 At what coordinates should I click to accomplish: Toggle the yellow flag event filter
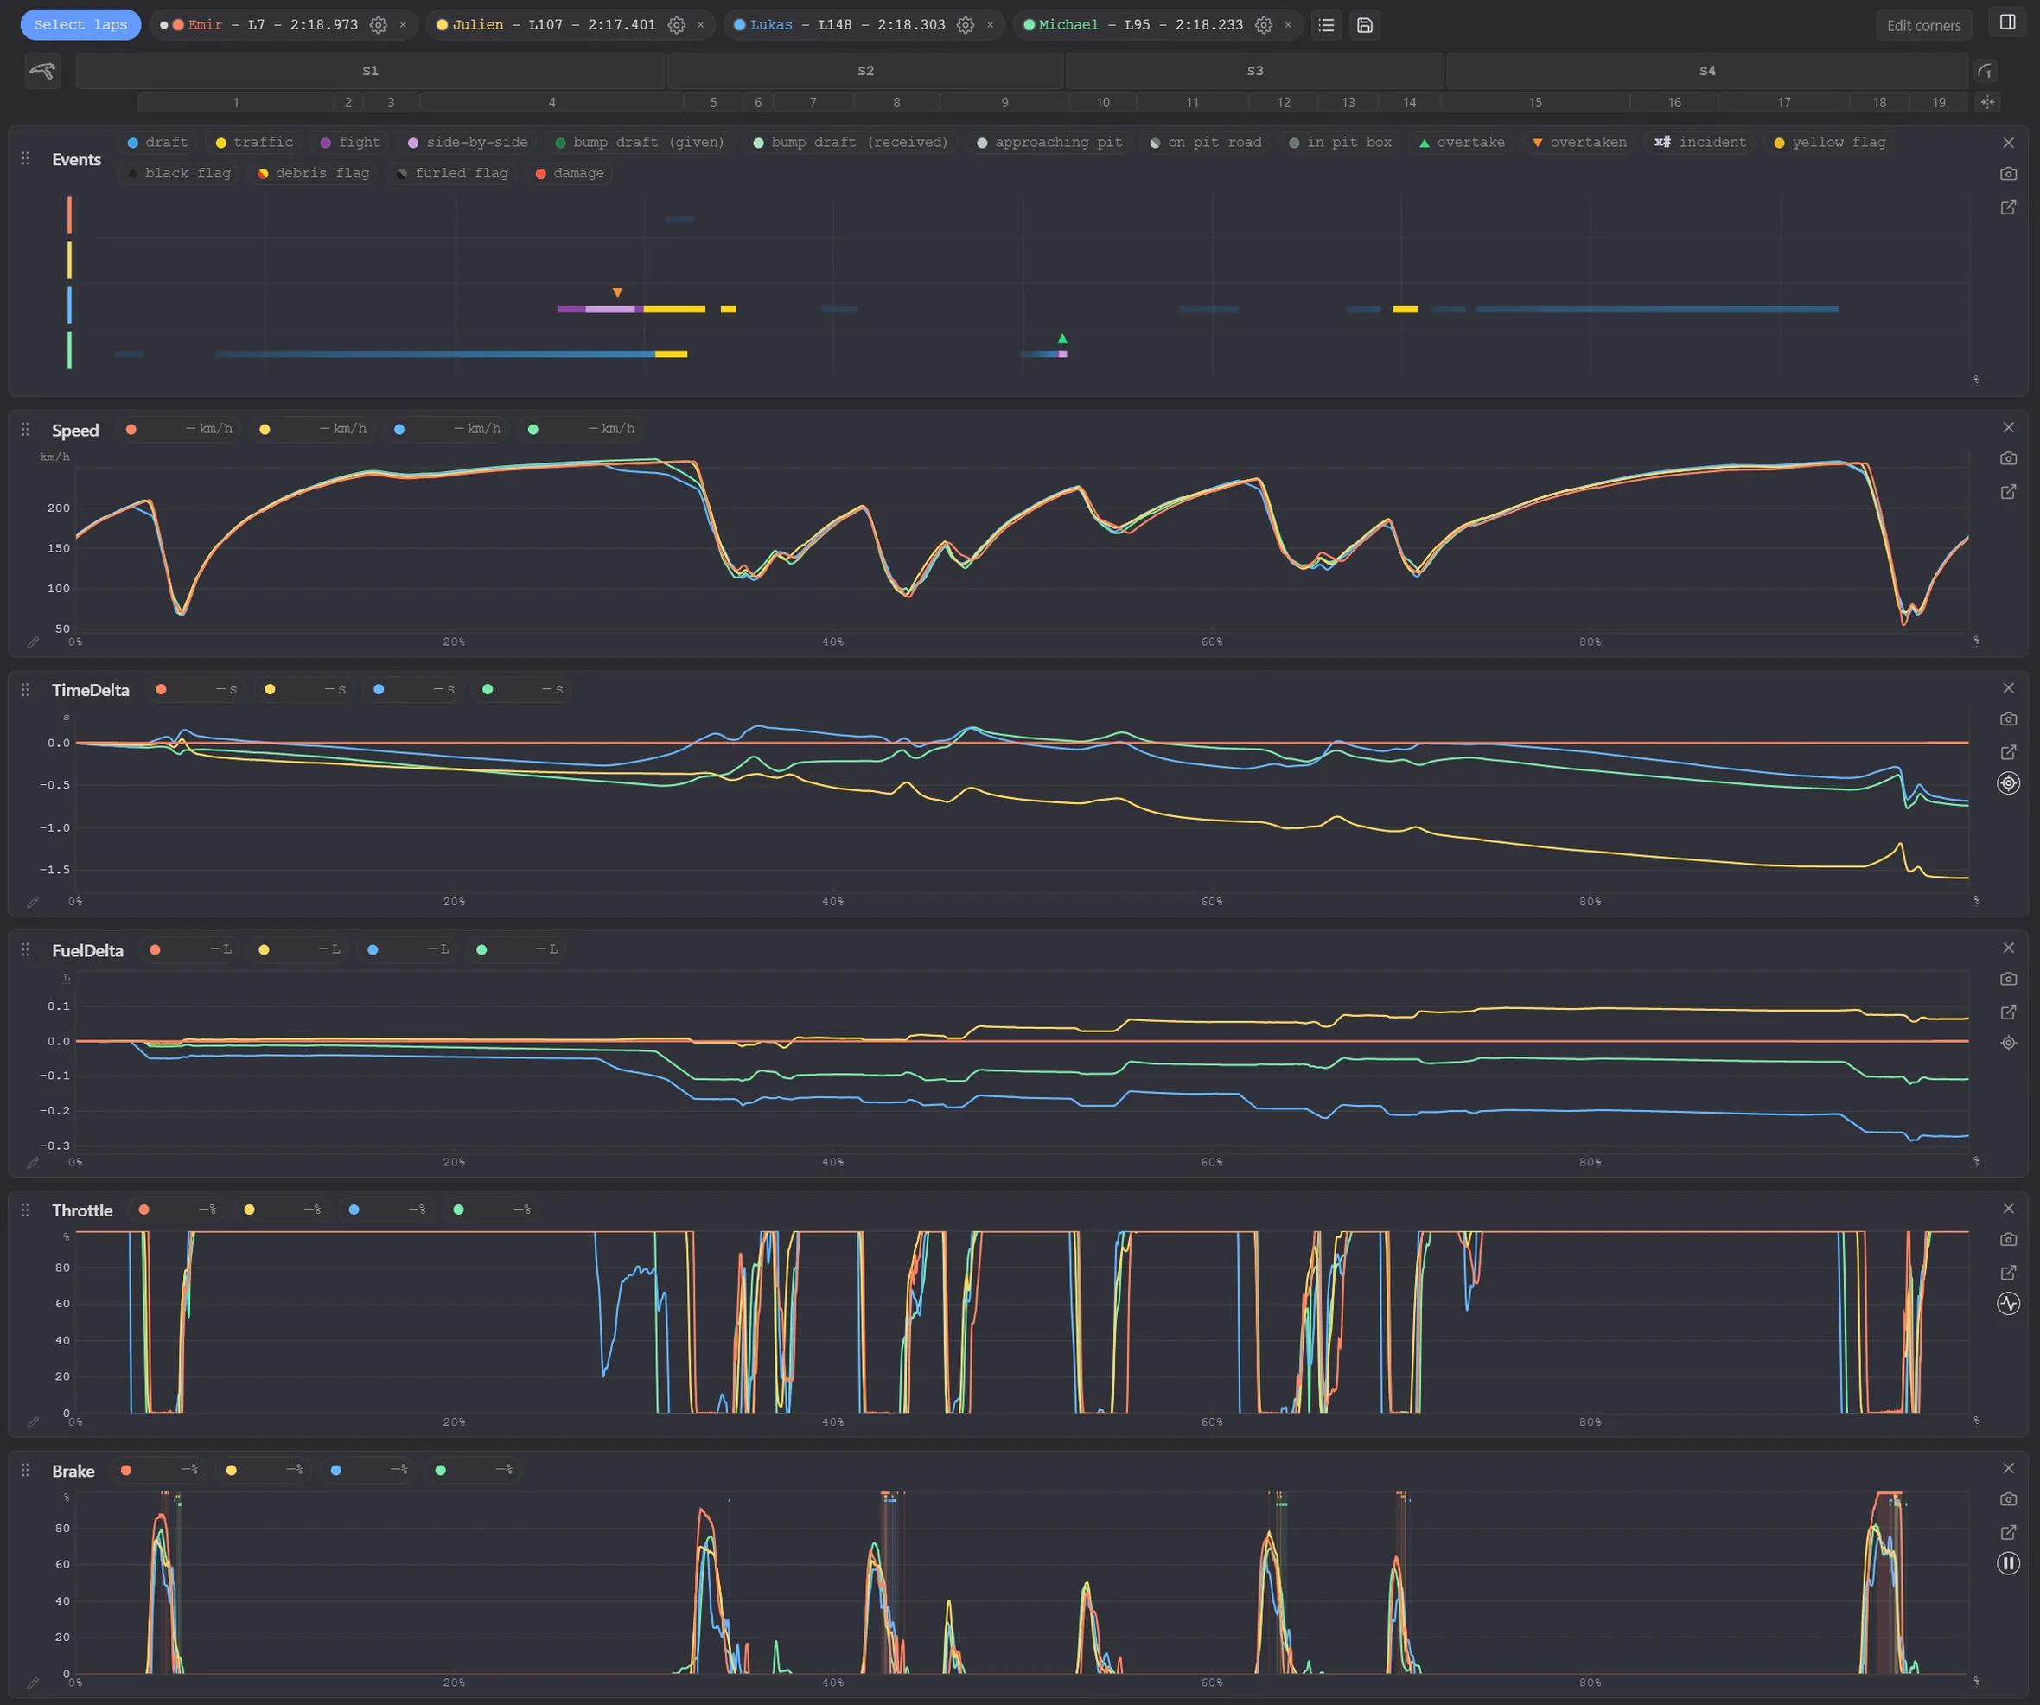1829,143
